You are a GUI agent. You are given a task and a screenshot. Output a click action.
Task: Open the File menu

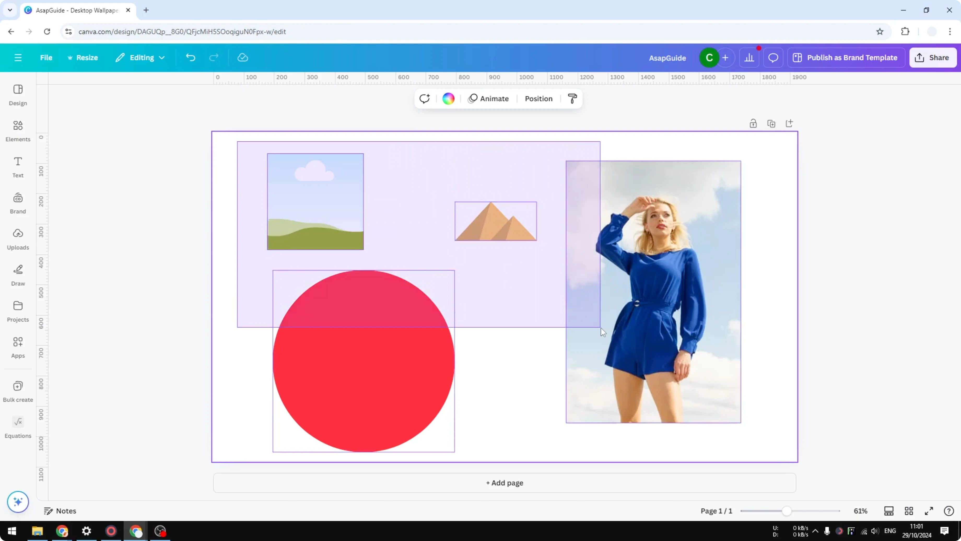coord(46,57)
